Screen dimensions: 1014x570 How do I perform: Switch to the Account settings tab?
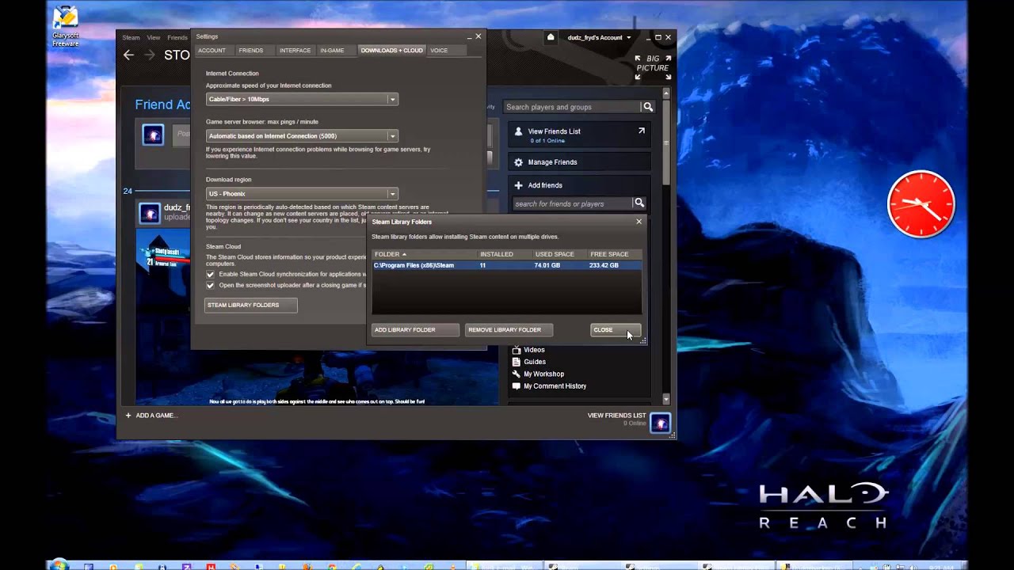pos(212,50)
